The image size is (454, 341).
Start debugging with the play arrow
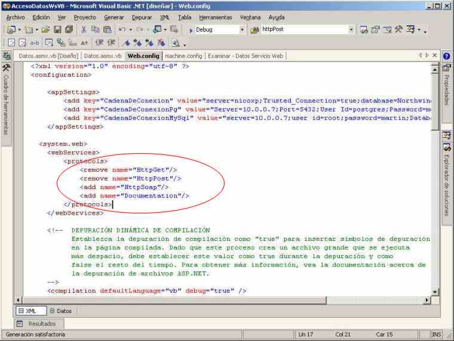191,30
